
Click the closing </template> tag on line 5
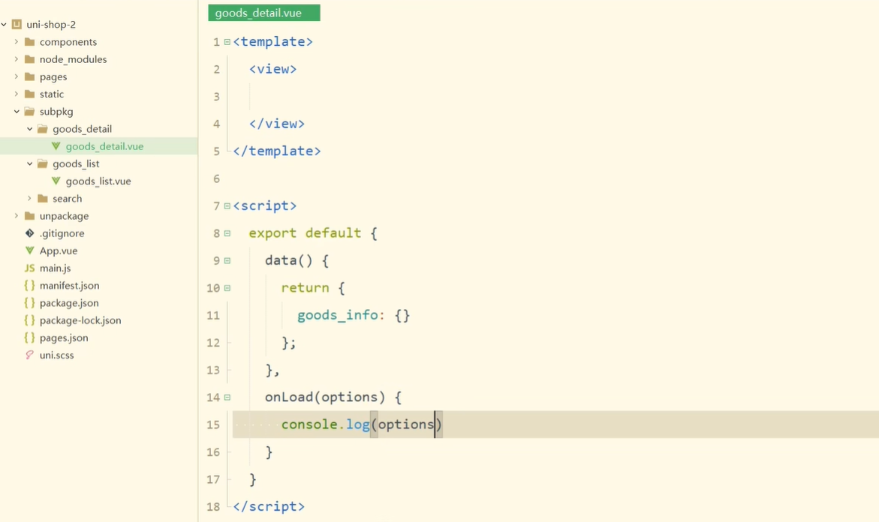[x=277, y=151]
